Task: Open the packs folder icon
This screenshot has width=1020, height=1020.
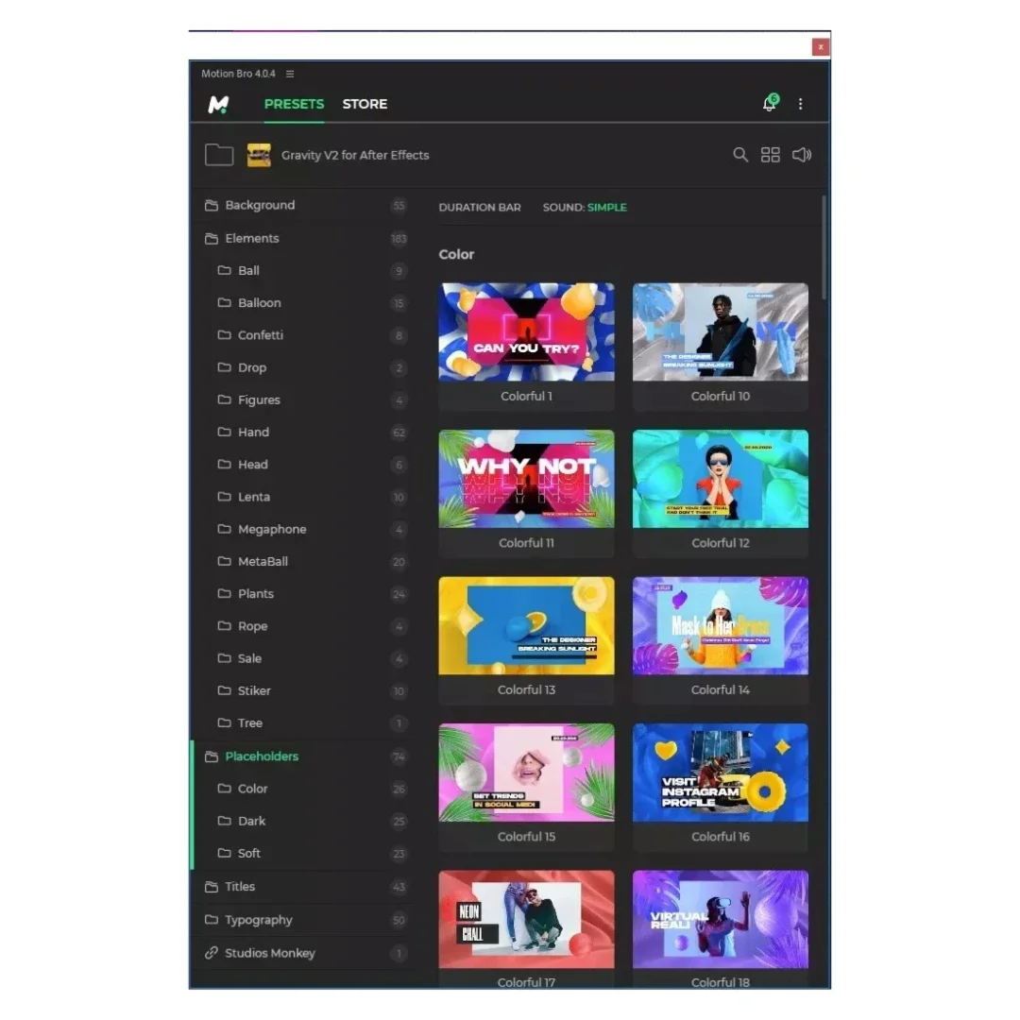Action: [219, 155]
